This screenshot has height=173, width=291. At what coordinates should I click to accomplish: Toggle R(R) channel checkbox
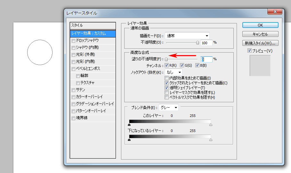pos(166,65)
